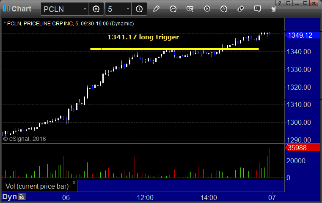Click the symbol link icon
The image size is (322, 203).
pyautogui.click(x=241, y=9)
